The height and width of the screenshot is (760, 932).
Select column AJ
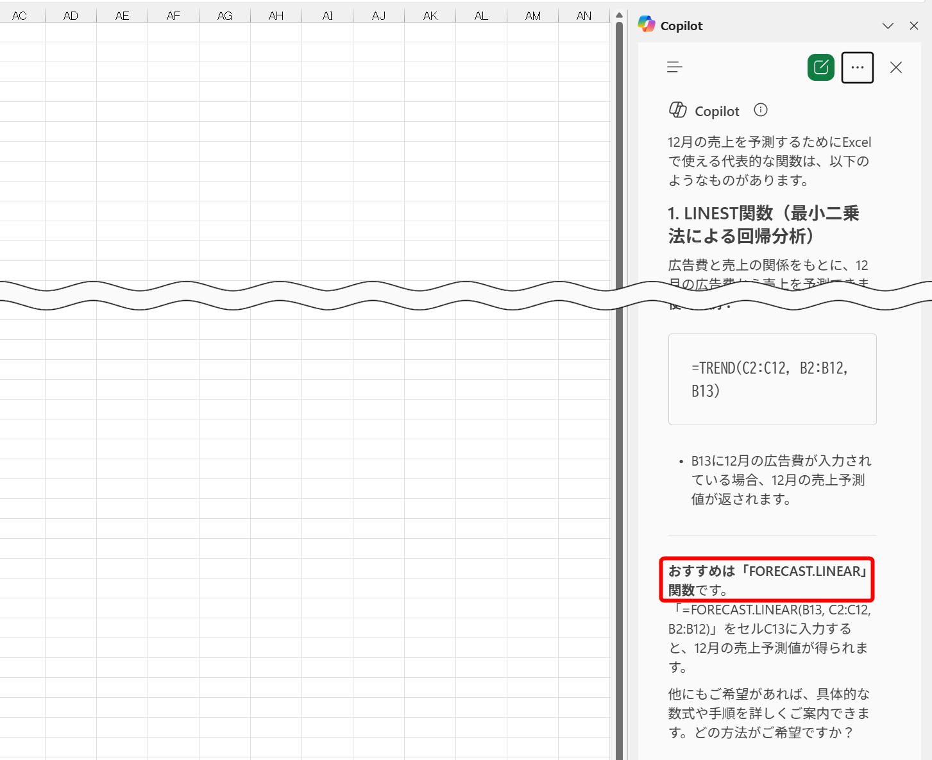point(378,15)
